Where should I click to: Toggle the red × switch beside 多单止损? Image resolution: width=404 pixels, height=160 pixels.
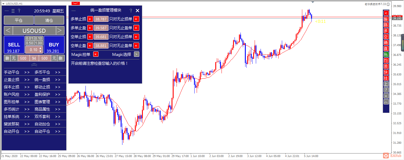point(90,19)
